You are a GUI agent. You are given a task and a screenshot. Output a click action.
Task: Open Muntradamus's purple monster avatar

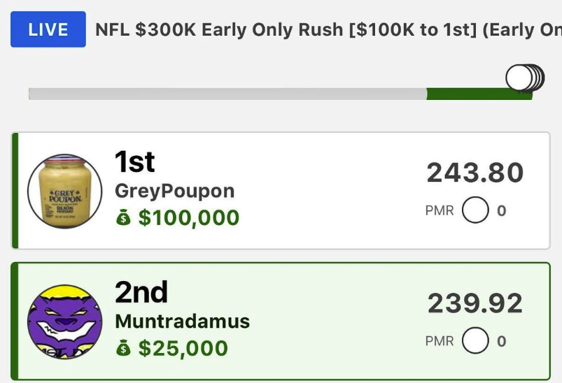coord(65,321)
